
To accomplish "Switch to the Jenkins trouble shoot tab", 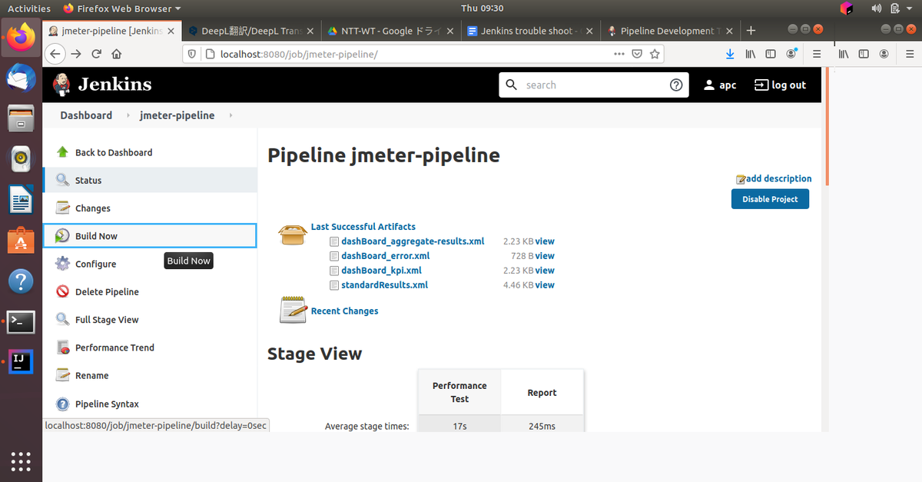I will point(530,31).
